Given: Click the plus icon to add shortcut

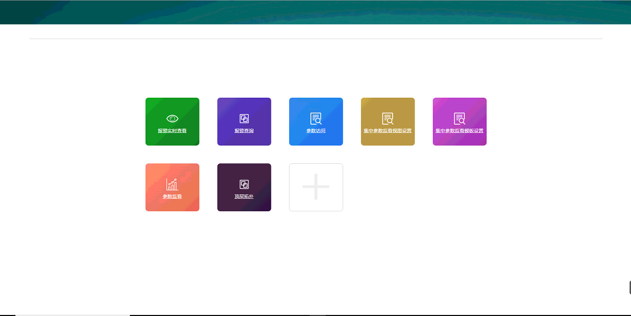Looking at the screenshot, I should [x=316, y=187].
